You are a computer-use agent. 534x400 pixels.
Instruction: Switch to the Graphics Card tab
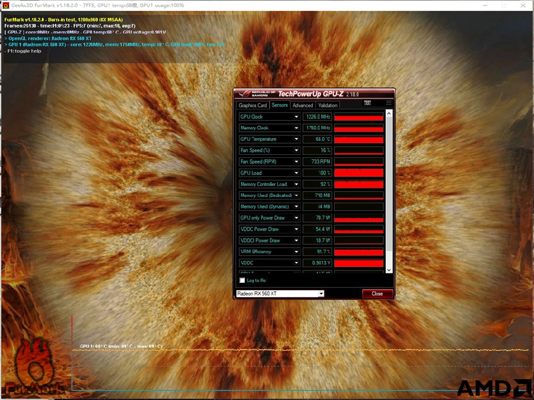[x=253, y=105]
